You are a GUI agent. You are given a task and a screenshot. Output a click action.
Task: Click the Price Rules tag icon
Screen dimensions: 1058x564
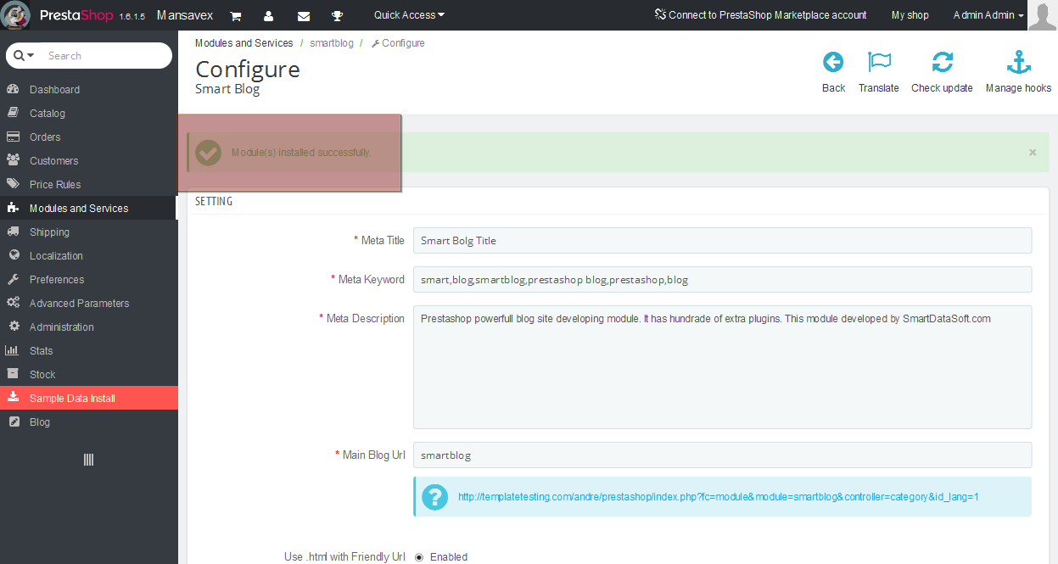[x=14, y=184]
